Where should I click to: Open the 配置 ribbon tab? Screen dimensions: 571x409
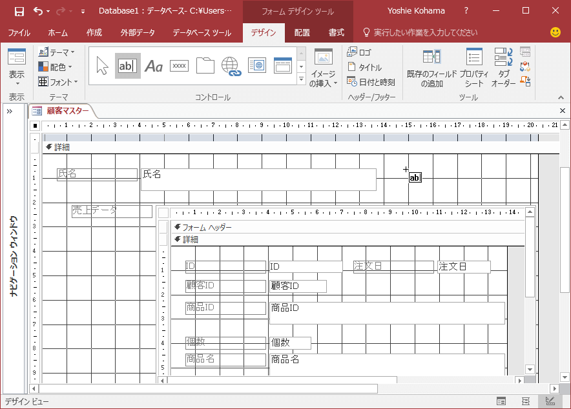(x=302, y=32)
